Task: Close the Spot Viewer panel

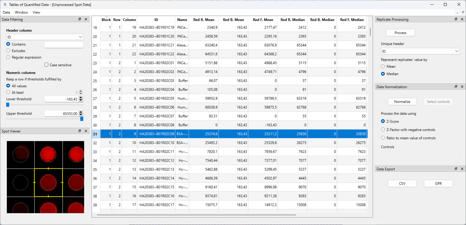Action: pyautogui.click(x=86, y=131)
